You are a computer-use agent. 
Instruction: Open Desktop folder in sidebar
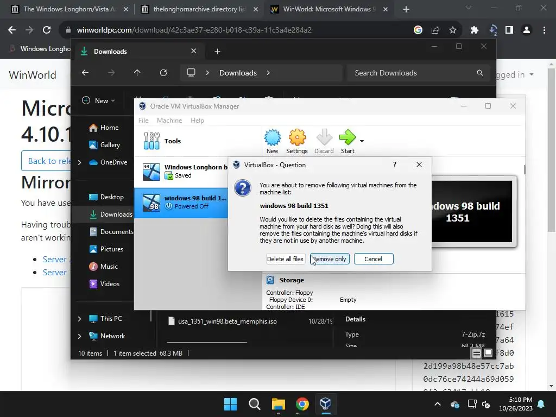tap(106, 197)
